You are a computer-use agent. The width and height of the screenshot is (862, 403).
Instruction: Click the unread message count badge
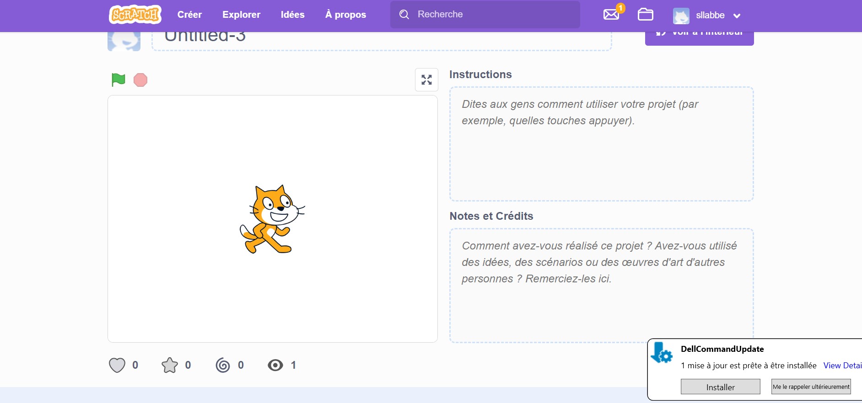coord(620,8)
